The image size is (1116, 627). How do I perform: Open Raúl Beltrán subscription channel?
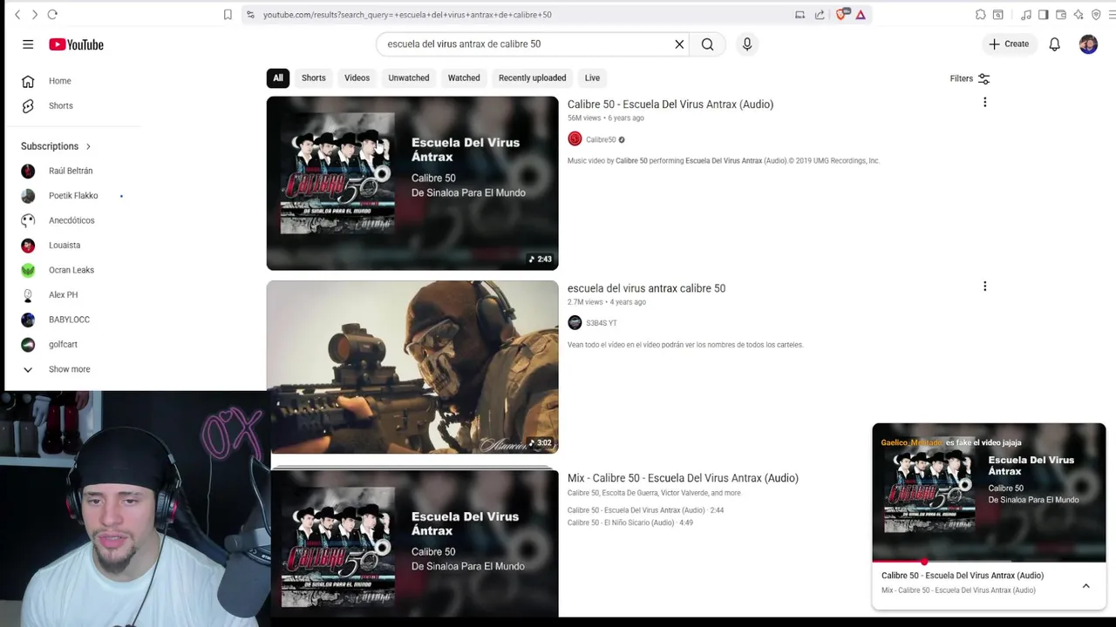point(72,172)
